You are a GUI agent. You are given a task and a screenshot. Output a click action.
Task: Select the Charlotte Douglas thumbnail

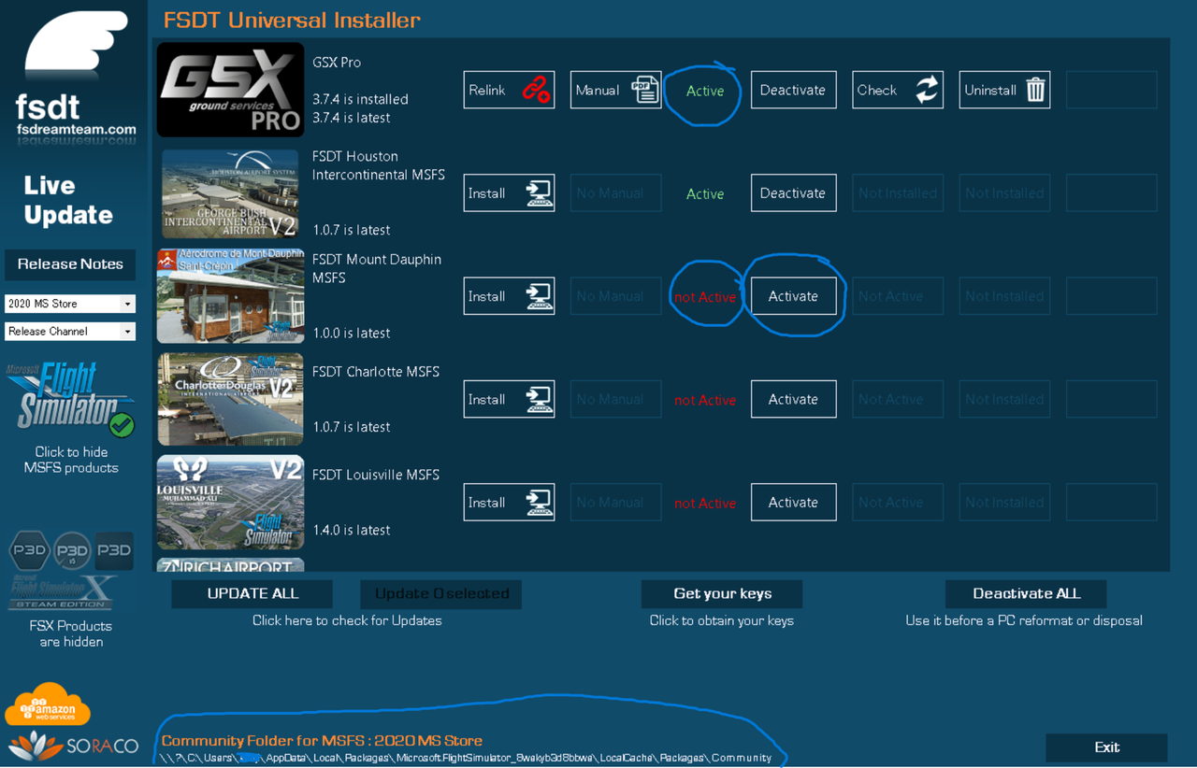click(x=231, y=399)
